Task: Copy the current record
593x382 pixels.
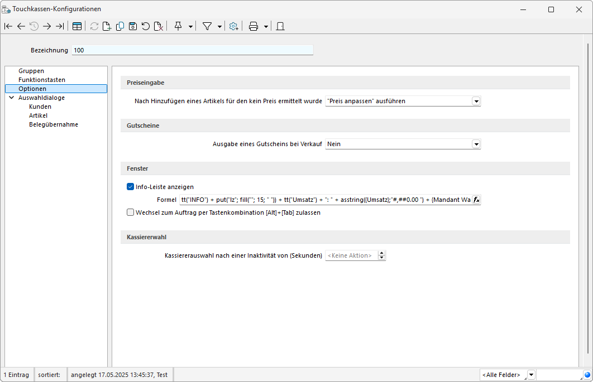Action: tap(119, 26)
